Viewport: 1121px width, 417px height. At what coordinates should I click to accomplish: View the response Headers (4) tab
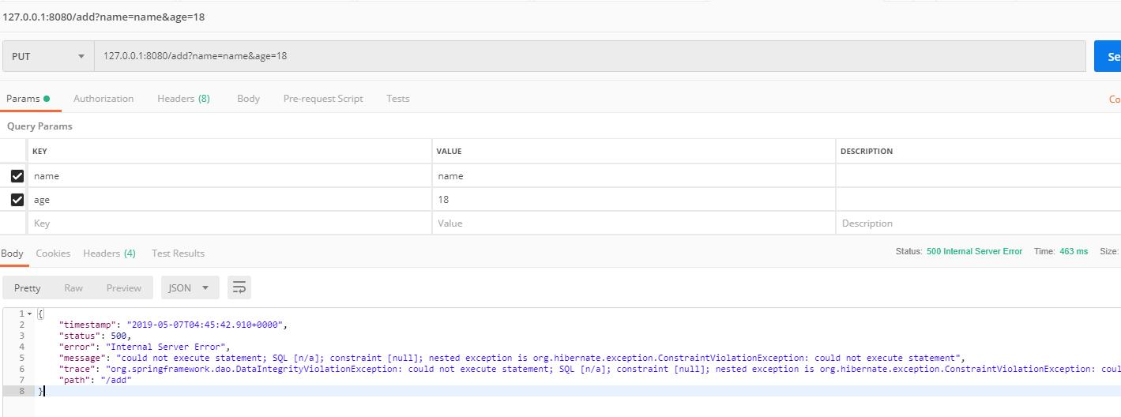click(x=109, y=254)
